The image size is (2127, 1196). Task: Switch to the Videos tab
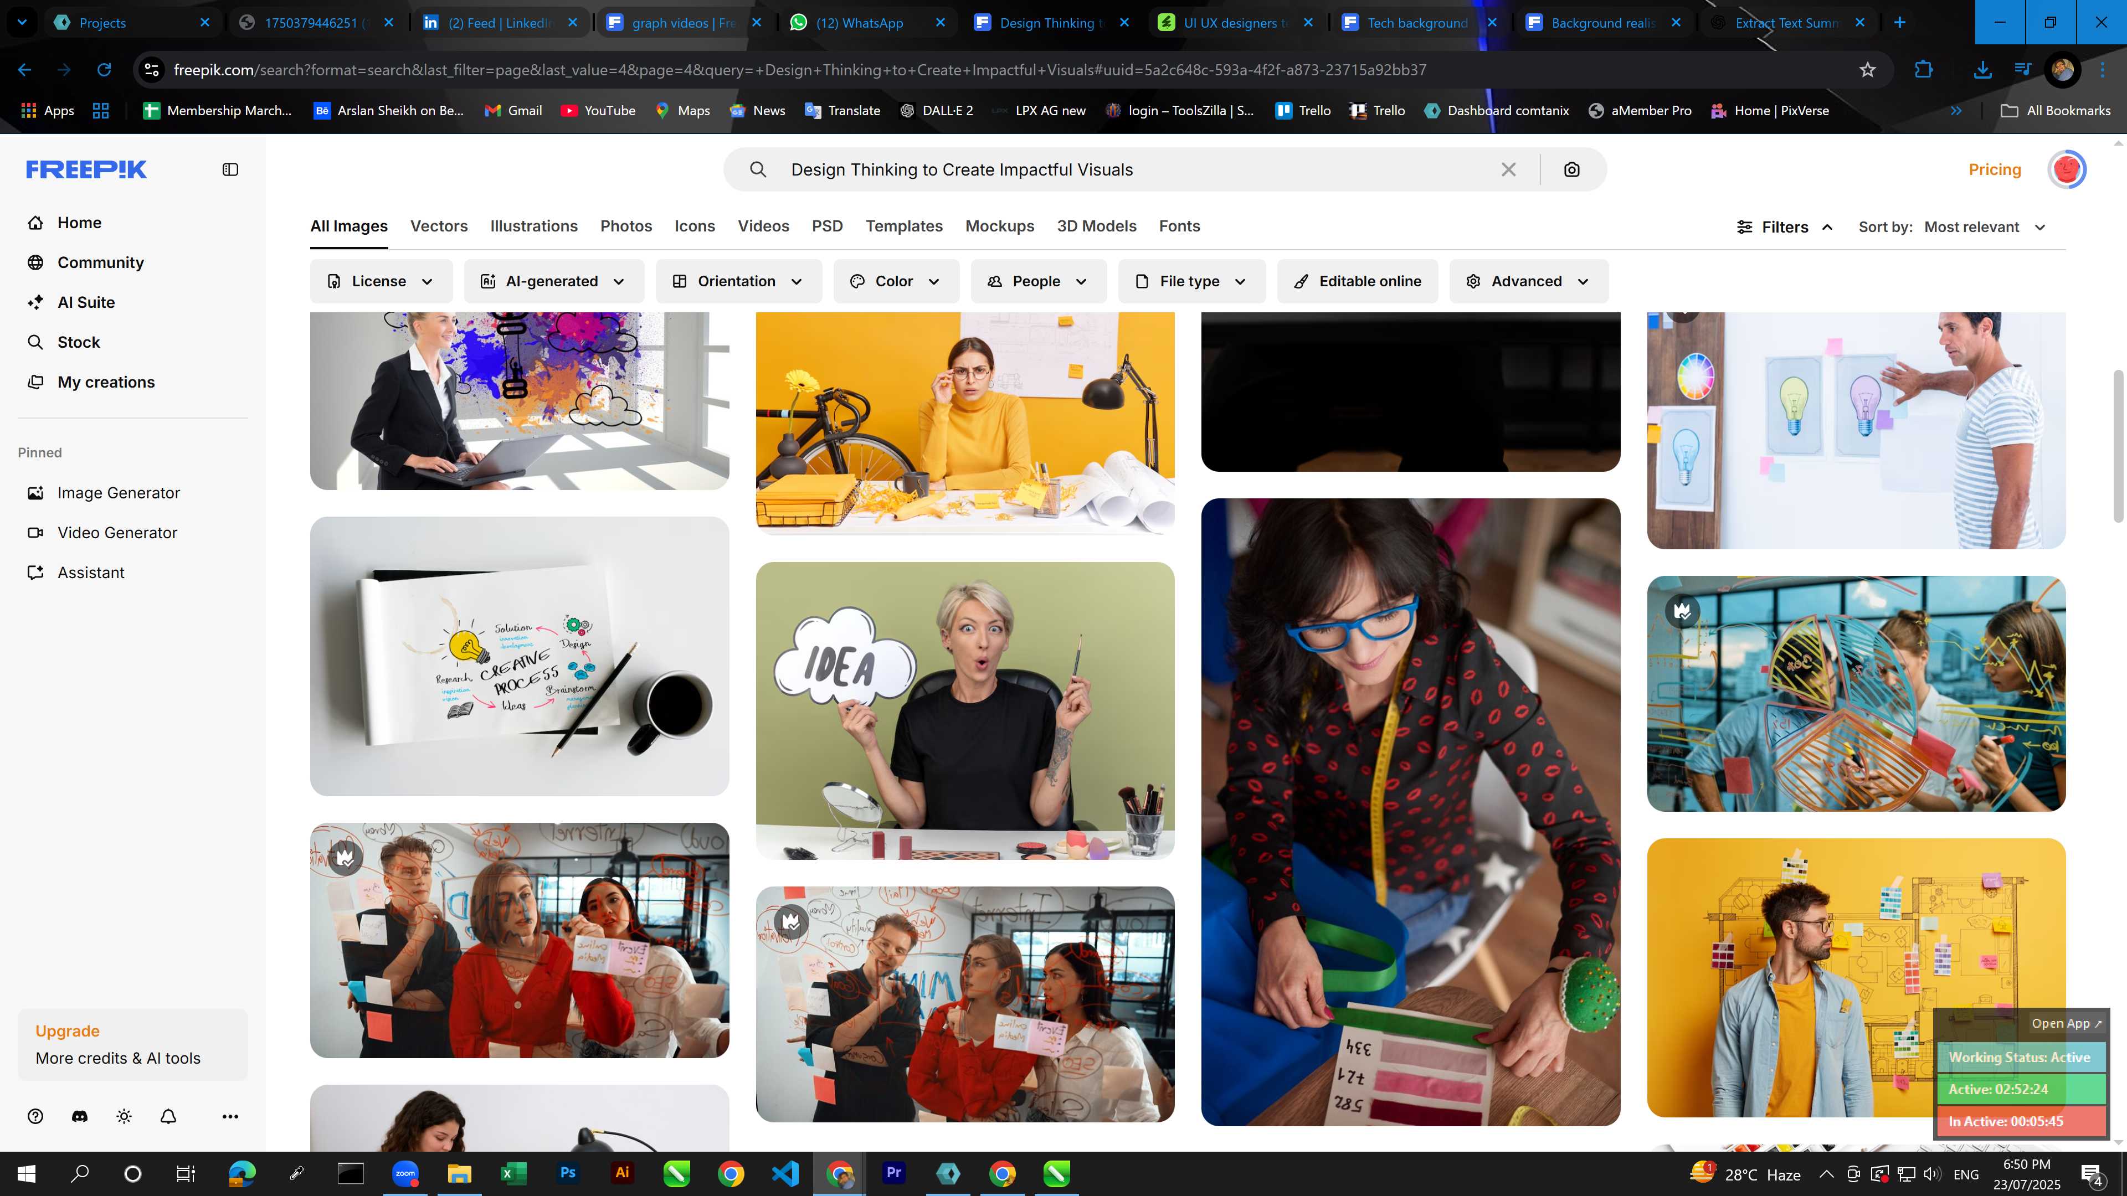tap(764, 226)
